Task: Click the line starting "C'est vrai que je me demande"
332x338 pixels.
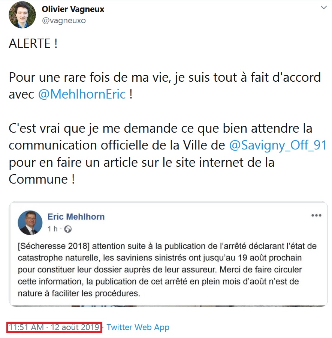Action: pyautogui.click(x=160, y=128)
